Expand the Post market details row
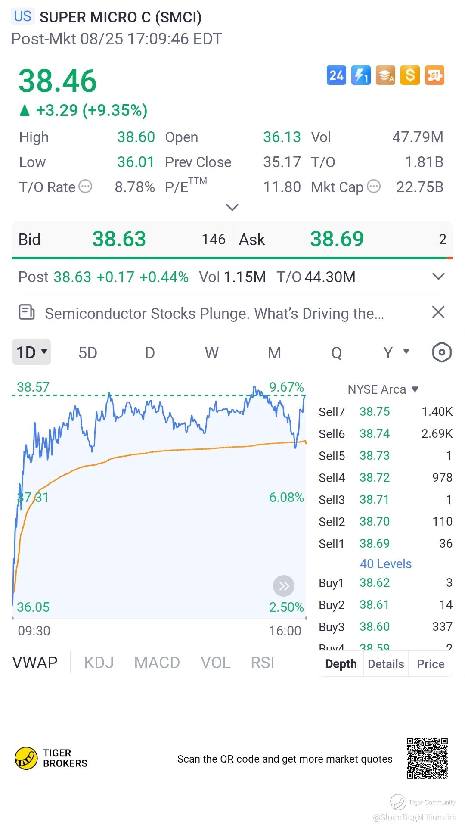 click(438, 277)
